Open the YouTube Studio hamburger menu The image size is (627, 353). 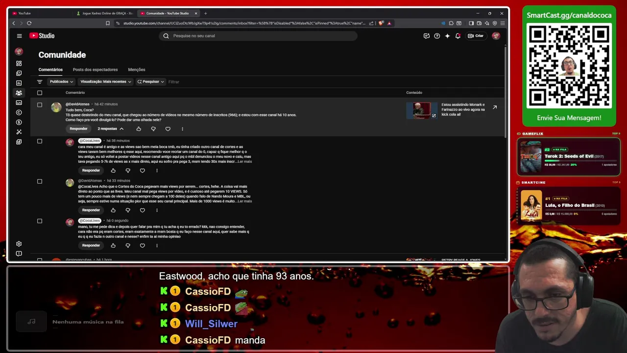click(19, 36)
